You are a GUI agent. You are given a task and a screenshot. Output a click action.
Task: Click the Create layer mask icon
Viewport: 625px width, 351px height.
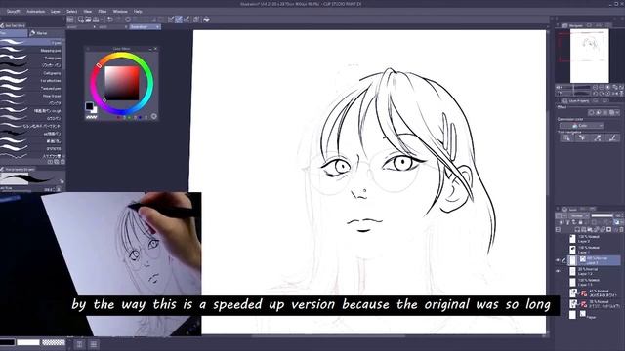pos(608,230)
